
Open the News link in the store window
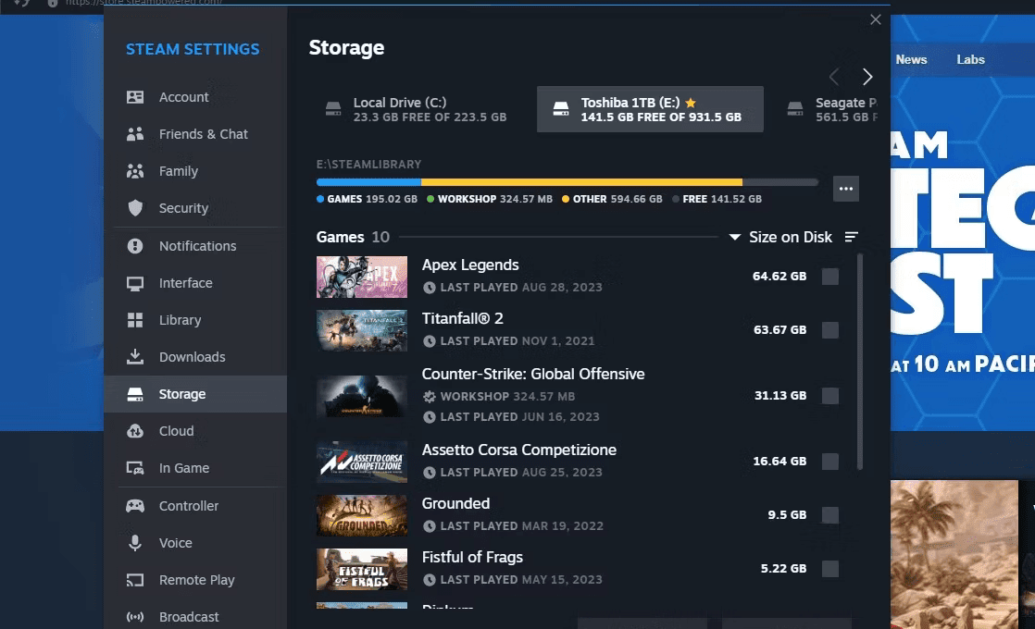912,59
